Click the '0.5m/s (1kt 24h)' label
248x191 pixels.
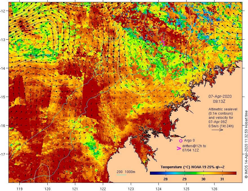pos(221,126)
